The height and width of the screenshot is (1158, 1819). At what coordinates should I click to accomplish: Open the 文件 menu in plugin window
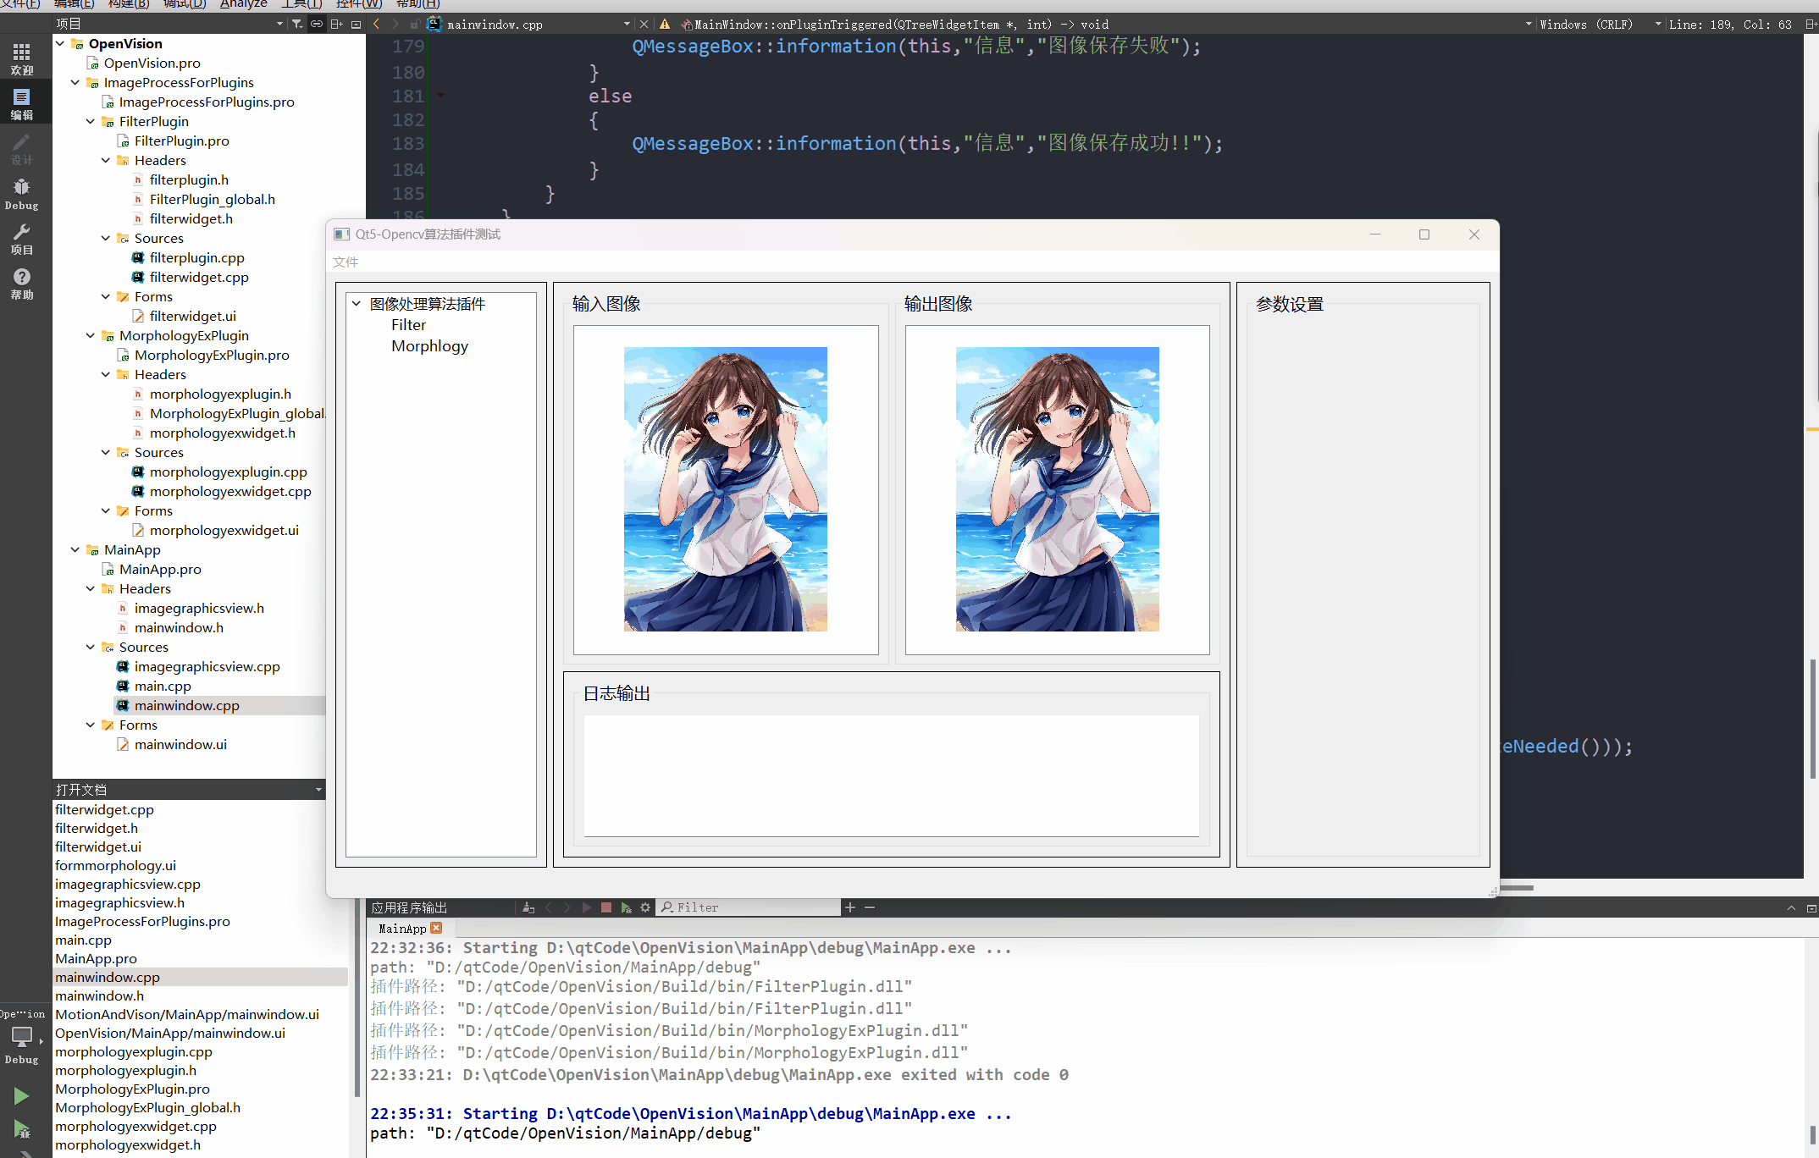(x=346, y=262)
